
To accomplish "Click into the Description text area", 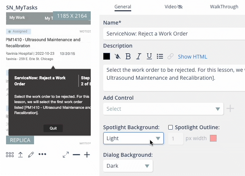I will pyautogui.click(x=174, y=78).
